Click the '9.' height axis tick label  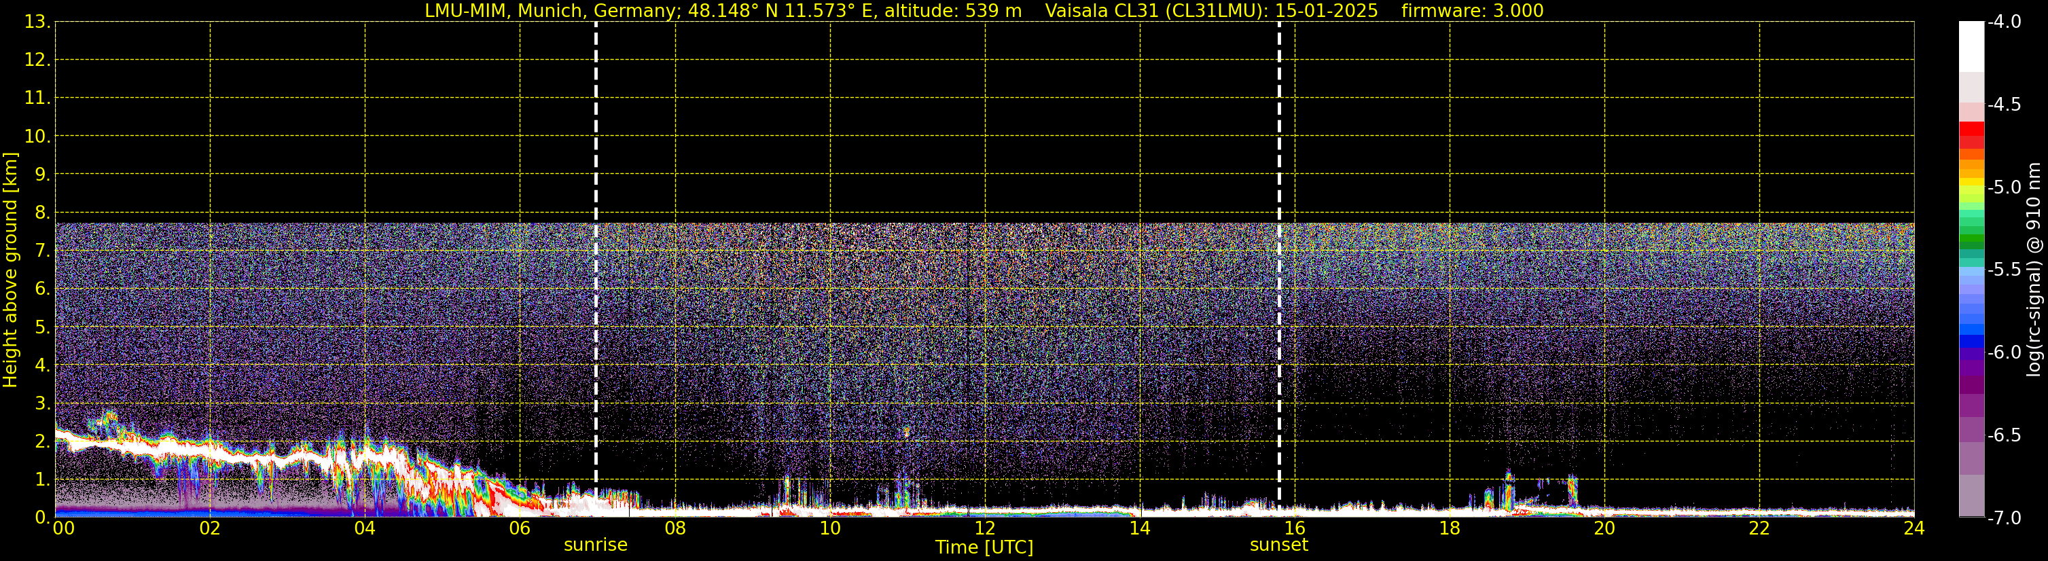pyautogui.click(x=42, y=175)
